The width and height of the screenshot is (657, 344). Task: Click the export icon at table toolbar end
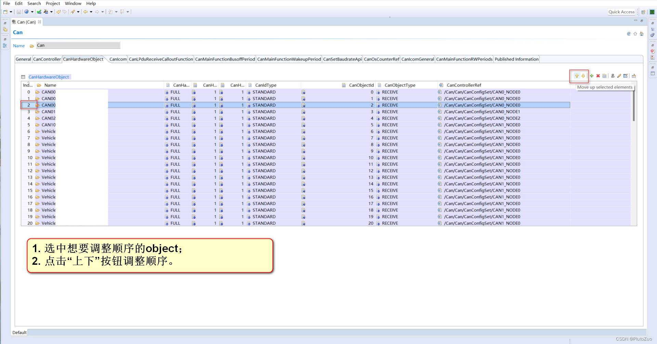tap(634, 76)
